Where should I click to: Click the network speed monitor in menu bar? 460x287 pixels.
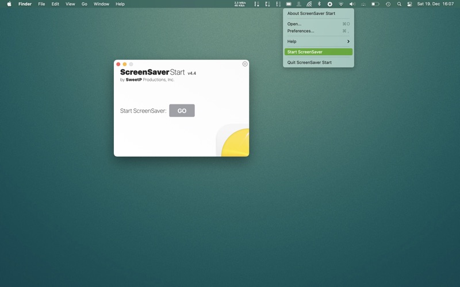[240, 4]
